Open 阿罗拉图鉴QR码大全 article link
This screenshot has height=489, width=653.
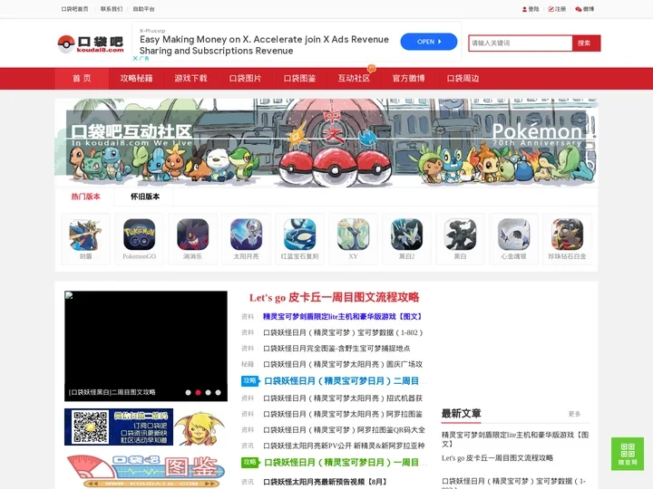[x=344, y=430]
